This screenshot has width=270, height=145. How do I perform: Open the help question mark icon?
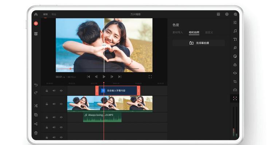227,14
